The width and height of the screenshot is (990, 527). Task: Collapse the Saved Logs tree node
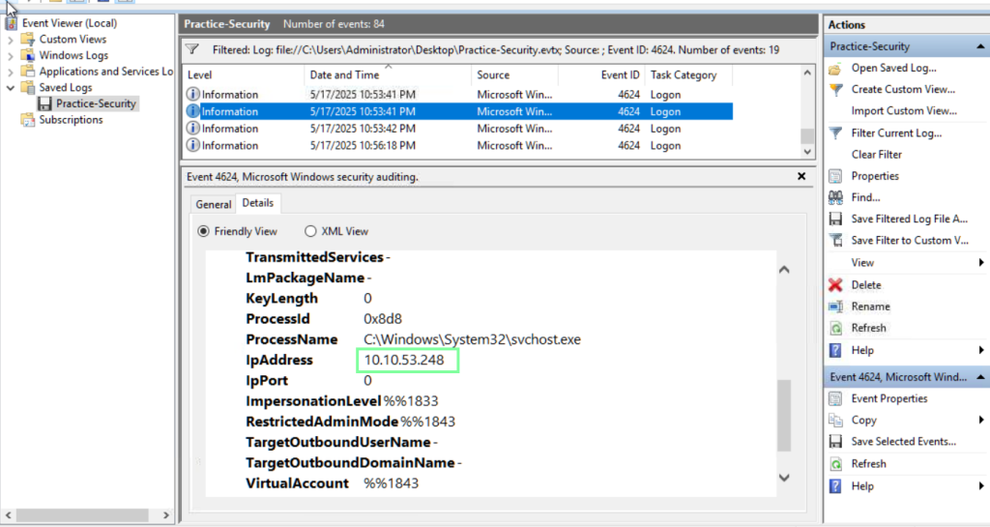(10, 87)
